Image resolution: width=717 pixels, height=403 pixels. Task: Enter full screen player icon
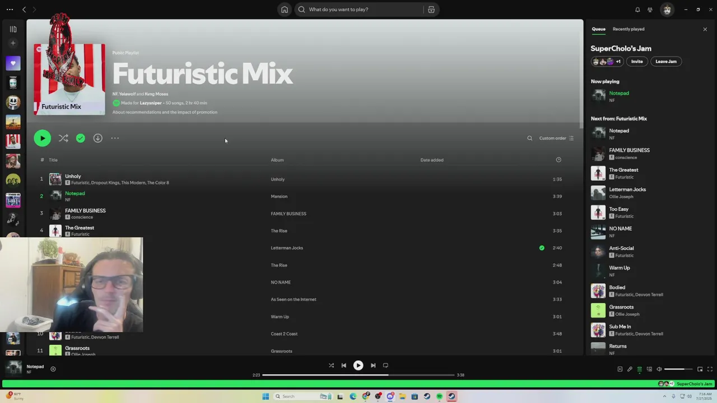point(710,369)
